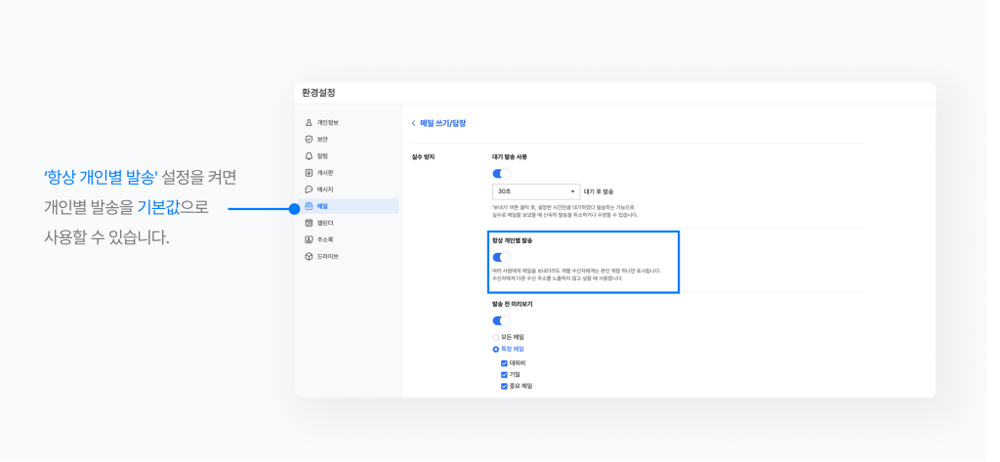Toggle the 발송 전 미리보기 switch
This screenshot has width=1000, height=462.
coord(501,320)
